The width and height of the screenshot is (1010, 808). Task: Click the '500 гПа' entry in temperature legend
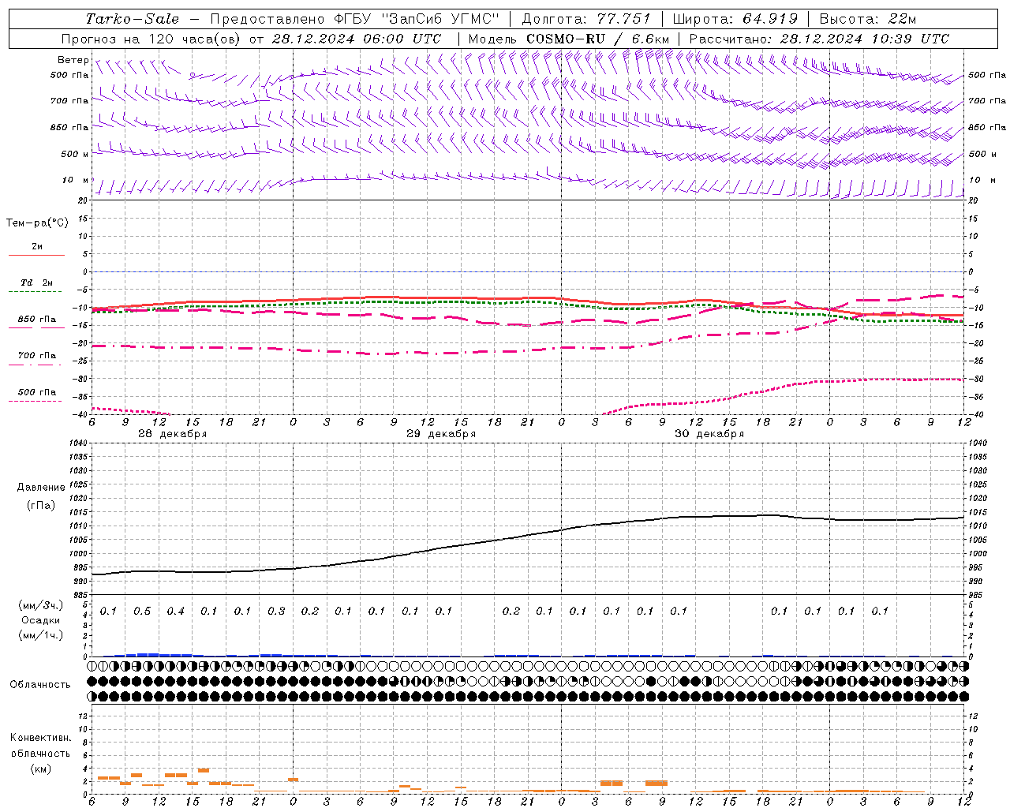pos(37,392)
